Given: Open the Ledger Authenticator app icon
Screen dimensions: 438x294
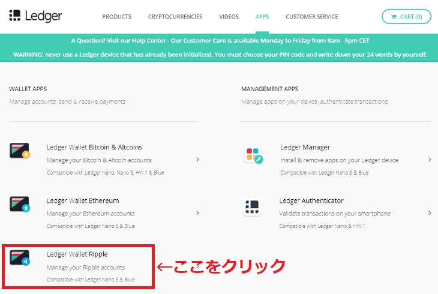Looking at the screenshot, I should [252, 208].
